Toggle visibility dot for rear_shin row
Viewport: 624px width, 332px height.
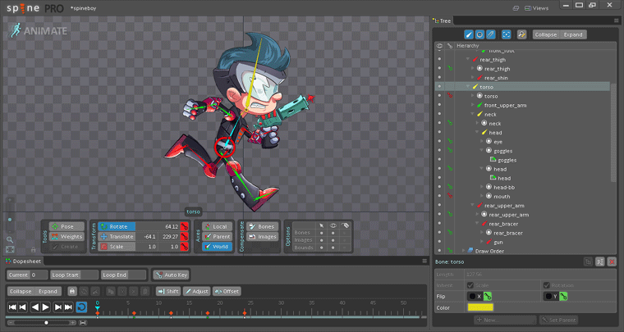tap(439, 78)
